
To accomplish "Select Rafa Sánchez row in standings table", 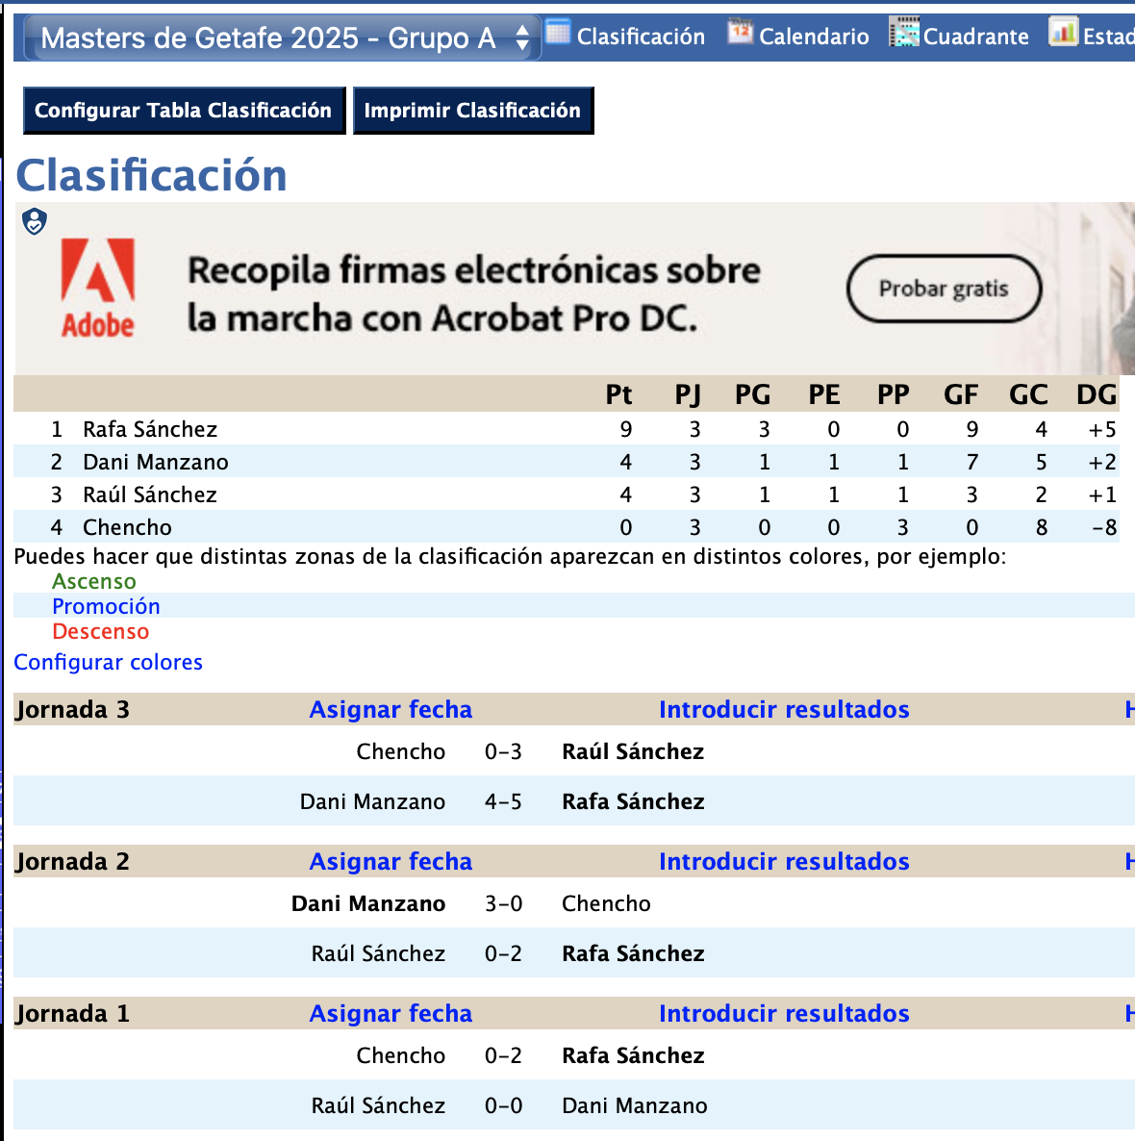I will click(x=150, y=429).
